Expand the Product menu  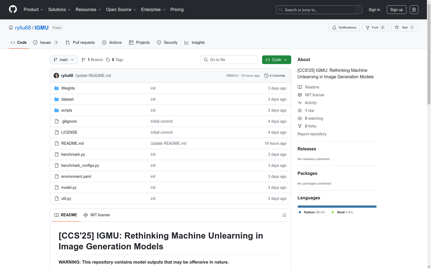(33, 10)
